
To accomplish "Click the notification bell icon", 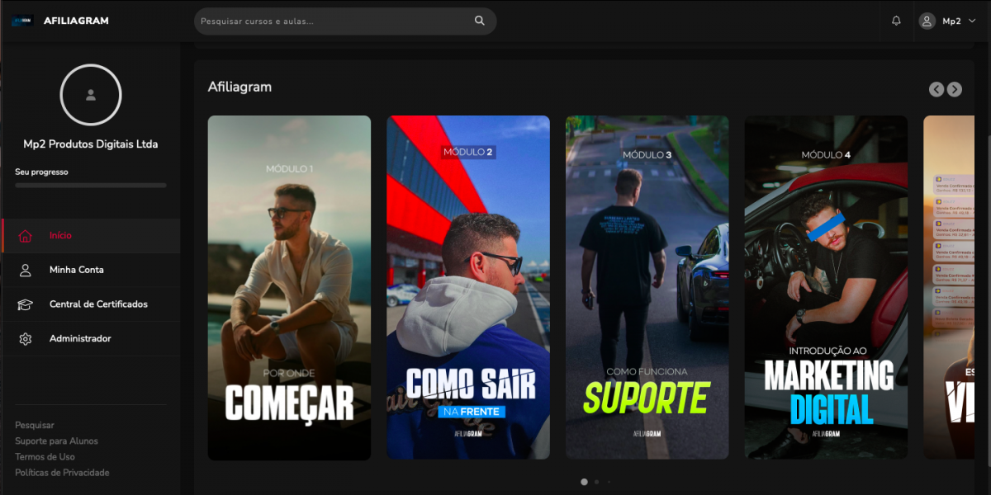I will [x=896, y=21].
